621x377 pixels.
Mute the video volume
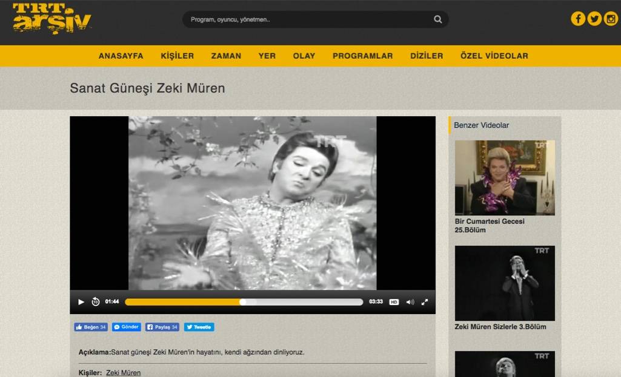tap(410, 302)
